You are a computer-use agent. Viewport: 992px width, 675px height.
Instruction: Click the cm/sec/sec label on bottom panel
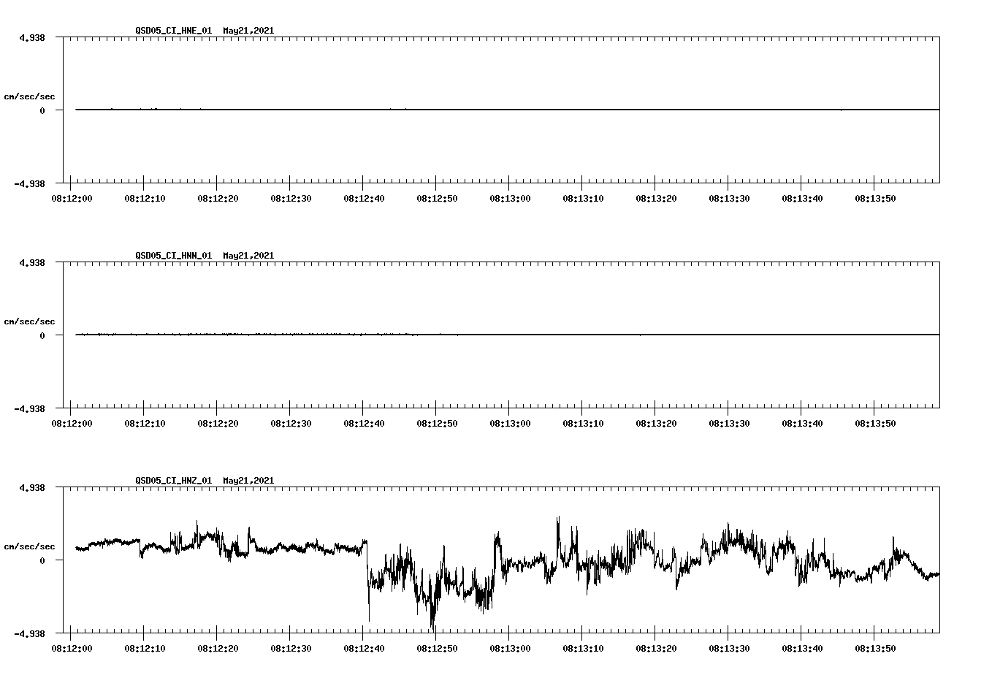coord(30,546)
